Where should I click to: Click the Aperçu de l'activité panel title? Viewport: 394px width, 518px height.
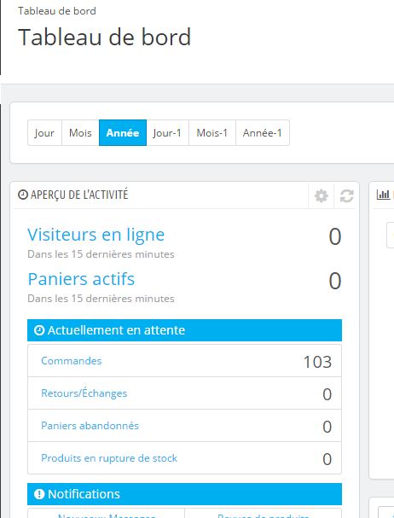tap(79, 195)
